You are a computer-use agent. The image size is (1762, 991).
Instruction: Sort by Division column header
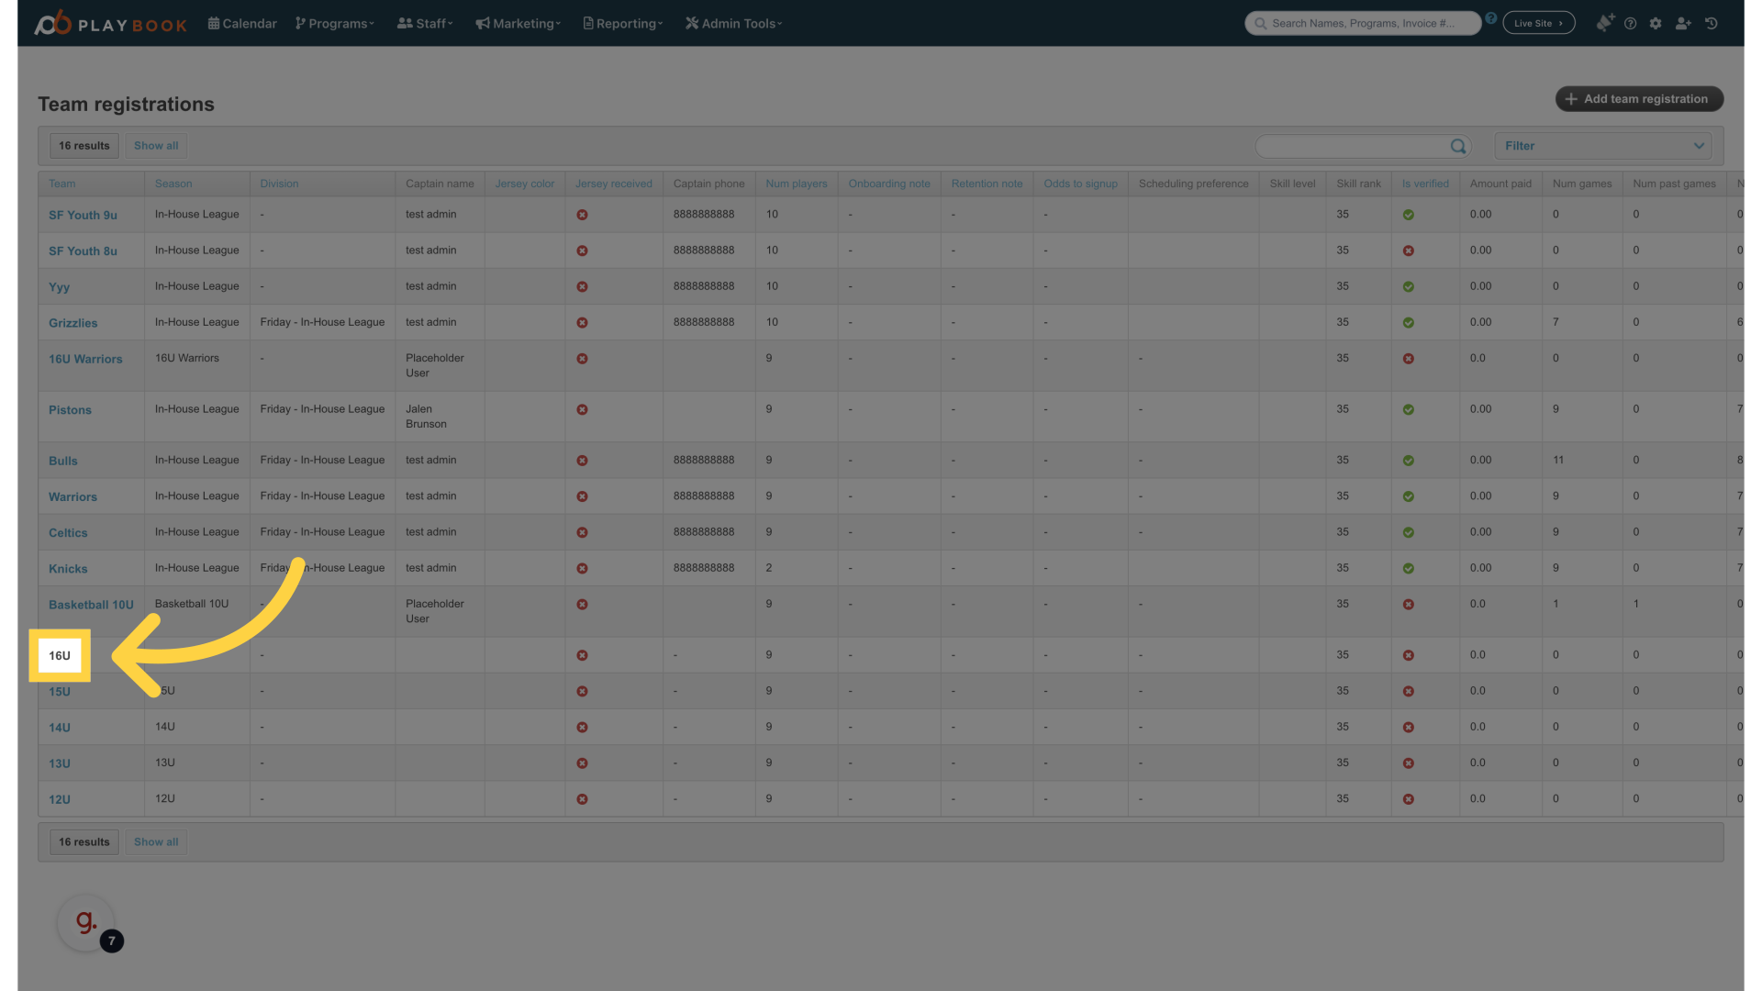coord(279,184)
